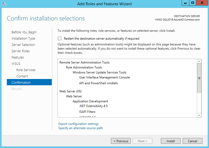The width and height of the screenshot is (209, 148).
Task: Click the Install button
Action: 171,141
